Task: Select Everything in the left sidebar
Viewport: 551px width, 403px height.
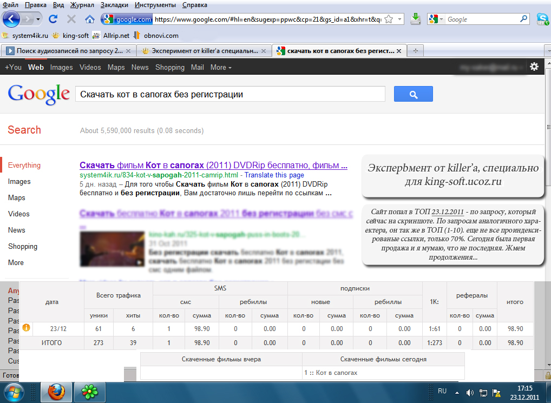Action: pos(24,166)
